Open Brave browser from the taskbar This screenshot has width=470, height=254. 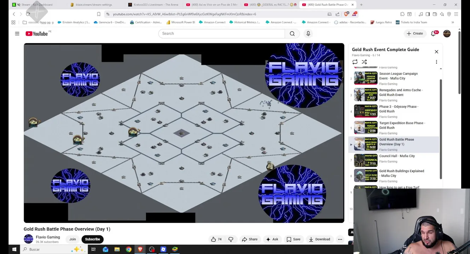(x=140, y=249)
